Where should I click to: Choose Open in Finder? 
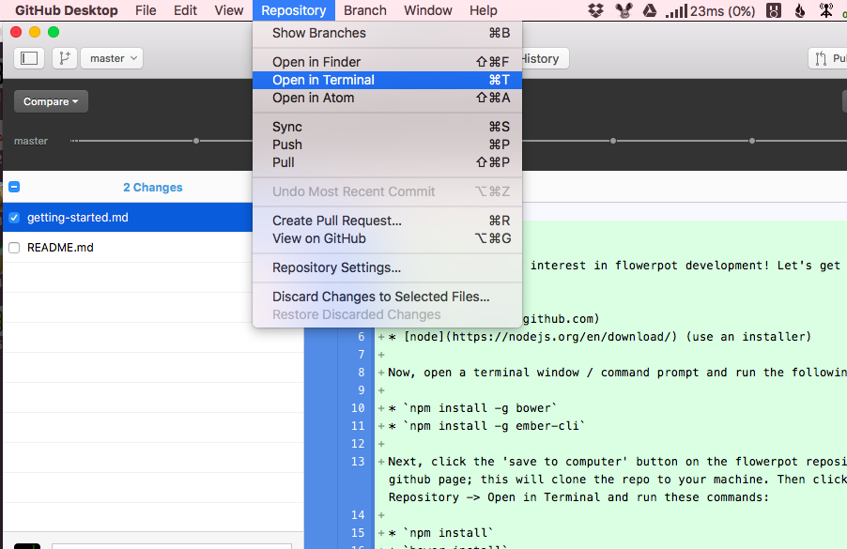(x=387, y=62)
